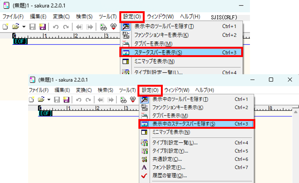Open ツール(T) menu in lower window
Screen dimensions: 299x183
(x=127, y=90)
